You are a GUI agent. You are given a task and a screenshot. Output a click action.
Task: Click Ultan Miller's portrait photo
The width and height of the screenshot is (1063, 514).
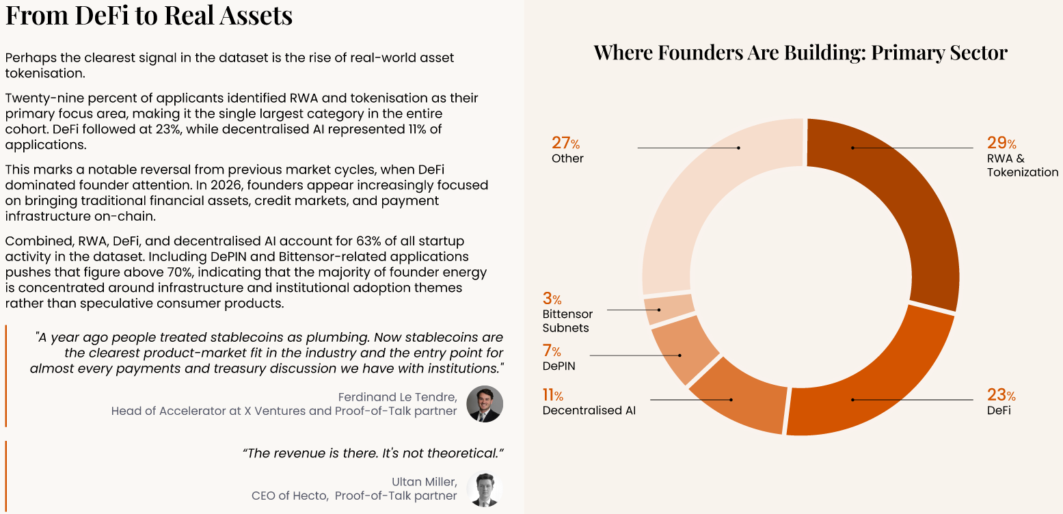coord(485,489)
